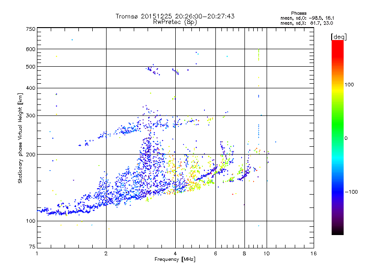Click the y-axis label '500'
Image resolution: width=369 pixels, height=276 pixels.
coord(31,67)
